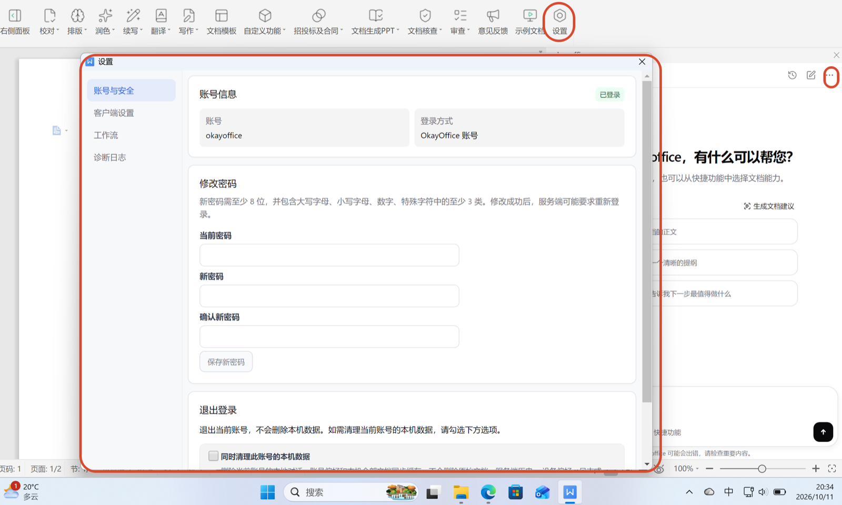Open the zoom percentage 100% dropdown
This screenshot has height=505, width=842.
point(686,468)
